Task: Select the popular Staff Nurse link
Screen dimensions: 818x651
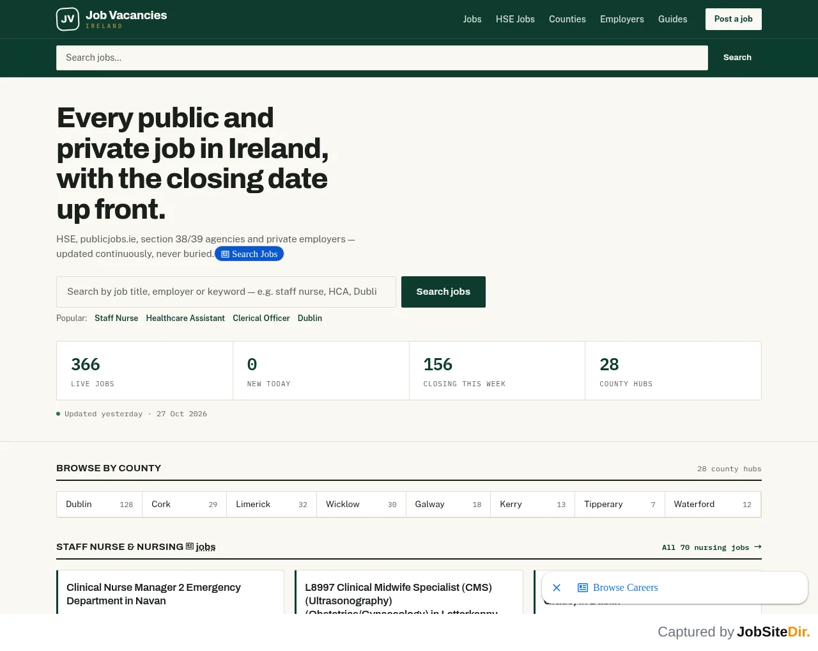Action: click(x=116, y=318)
